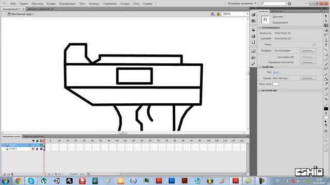This screenshot has width=330, height=185.
Task: Hide the Слой 1 layer
Action: [x=33, y=145]
